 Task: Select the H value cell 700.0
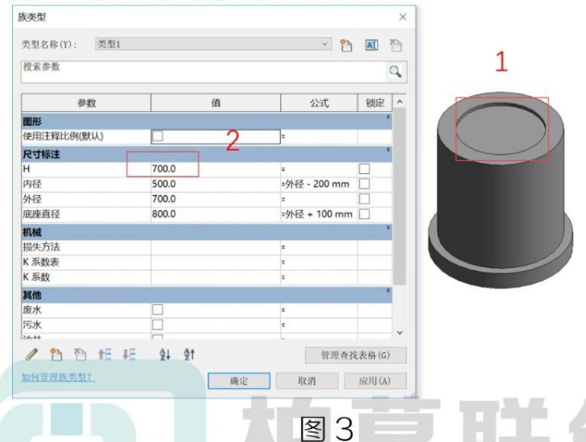(216, 169)
